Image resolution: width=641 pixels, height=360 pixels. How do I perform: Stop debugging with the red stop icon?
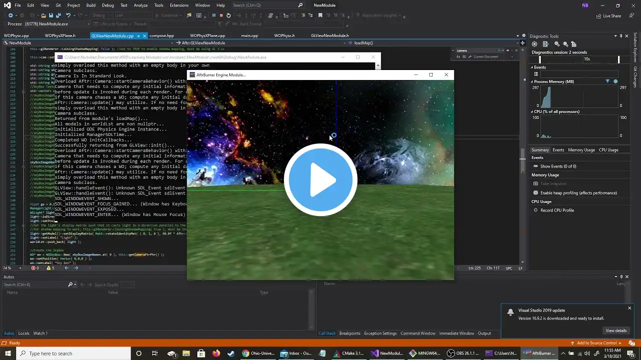(x=221, y=15)
